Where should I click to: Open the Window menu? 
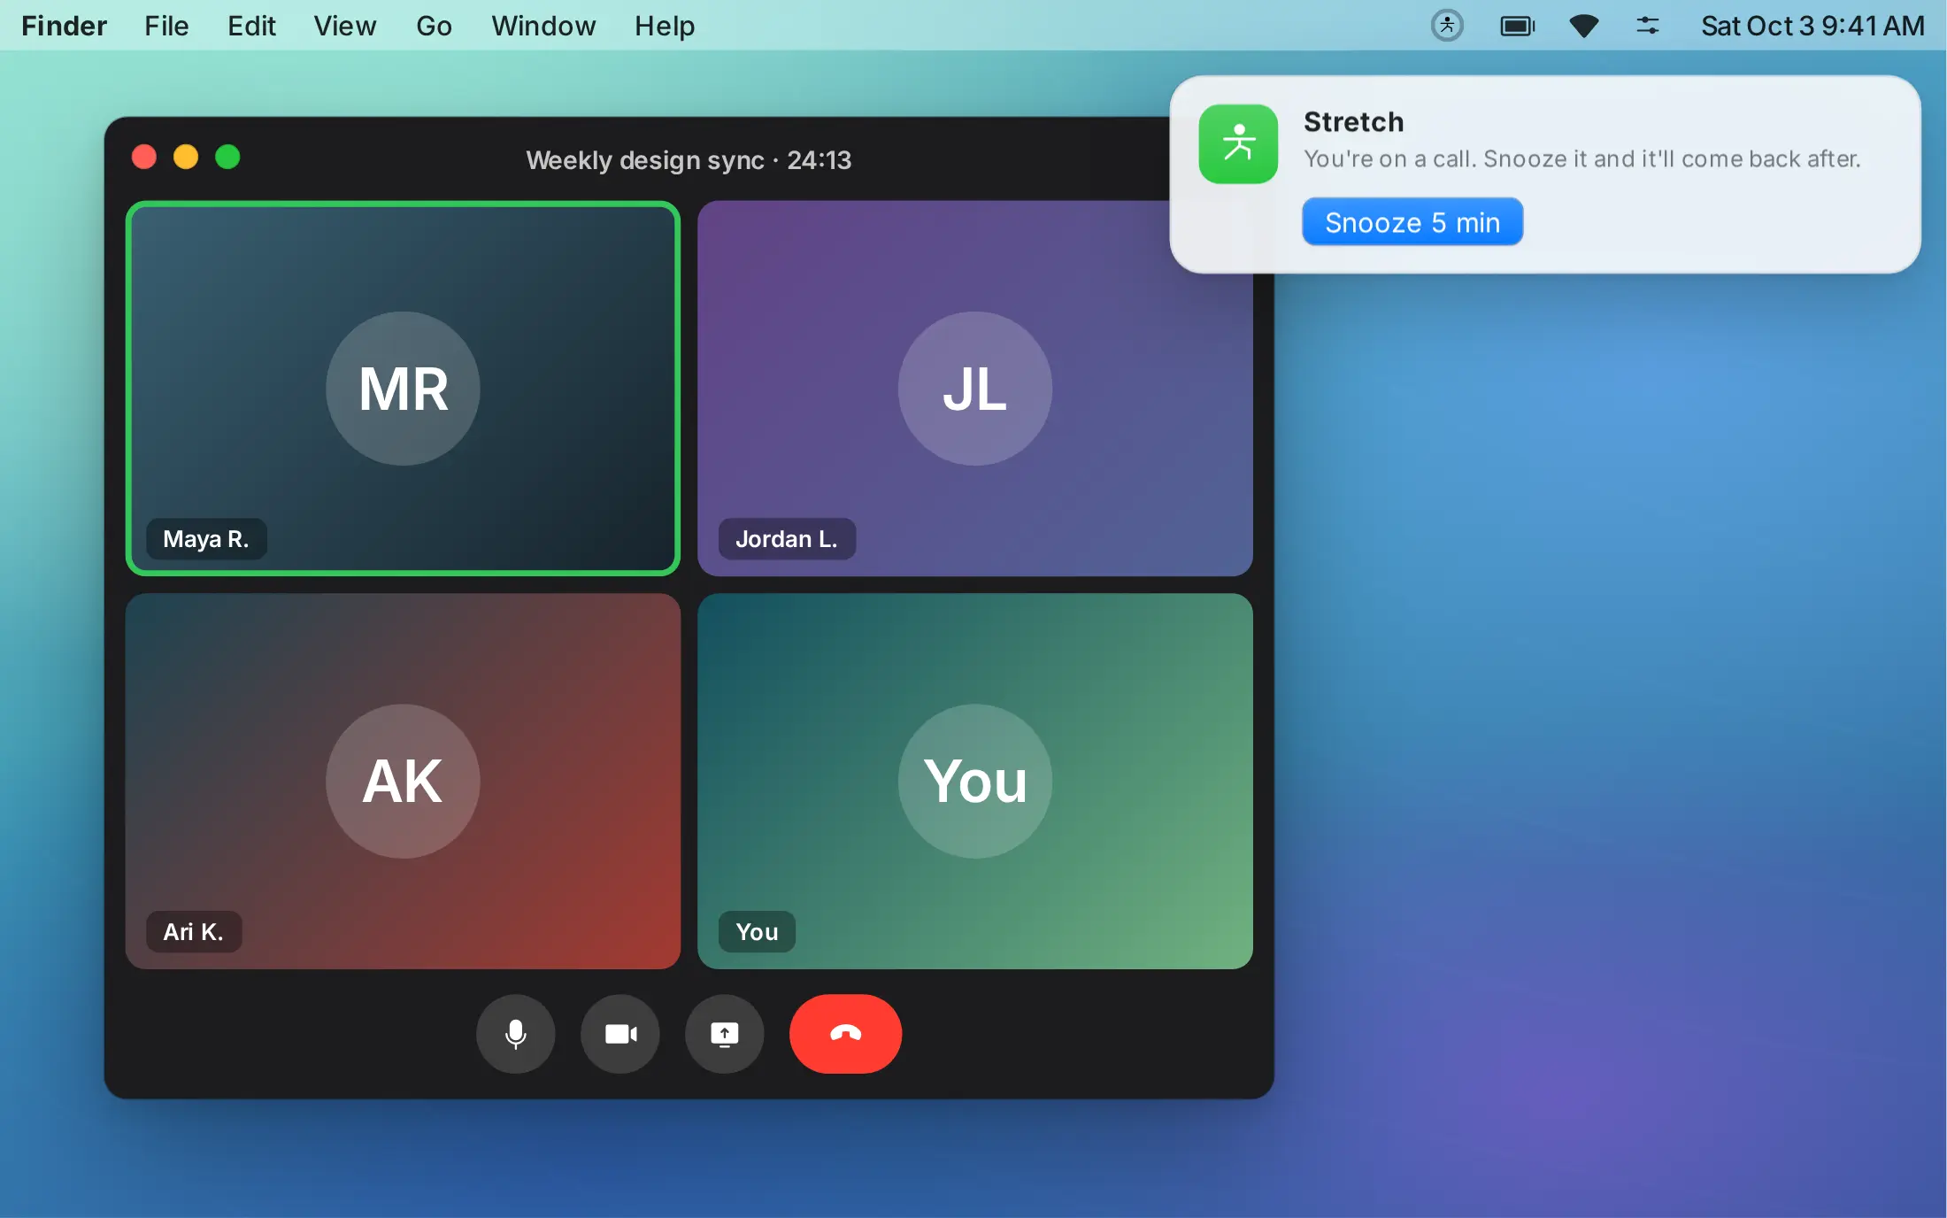[543, 26]
